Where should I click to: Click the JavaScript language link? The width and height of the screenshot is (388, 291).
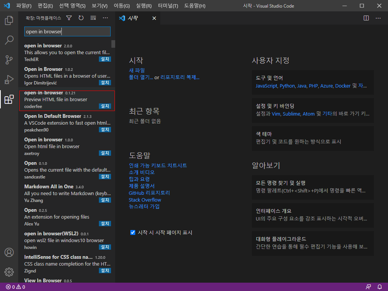point(266,86)
